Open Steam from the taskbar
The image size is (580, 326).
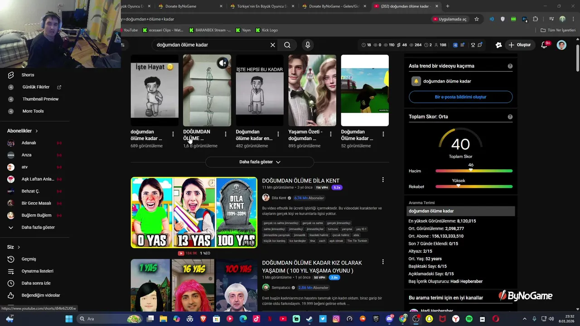coord(309,319)
